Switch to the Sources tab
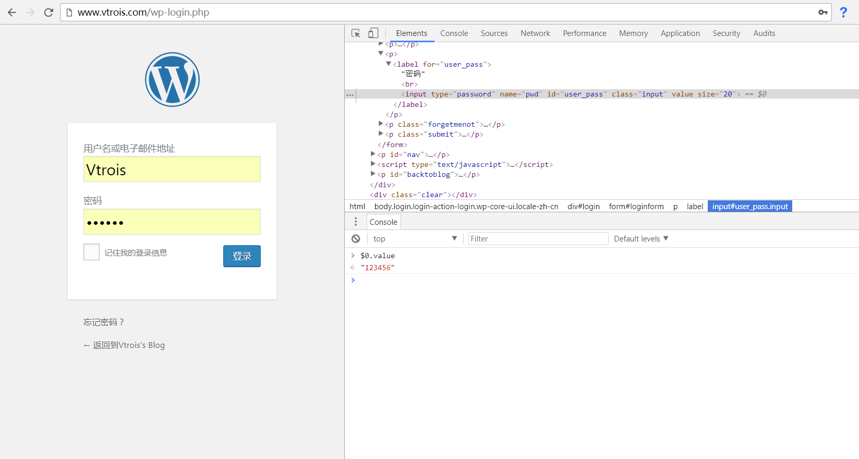This screenshot has height=459, width=859. click(494, 33)
